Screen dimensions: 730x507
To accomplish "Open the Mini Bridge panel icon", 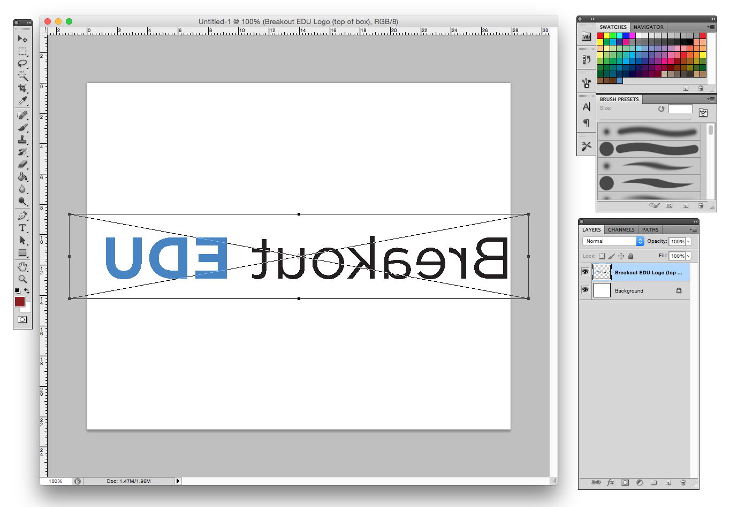I will click(x=586, y=36).
